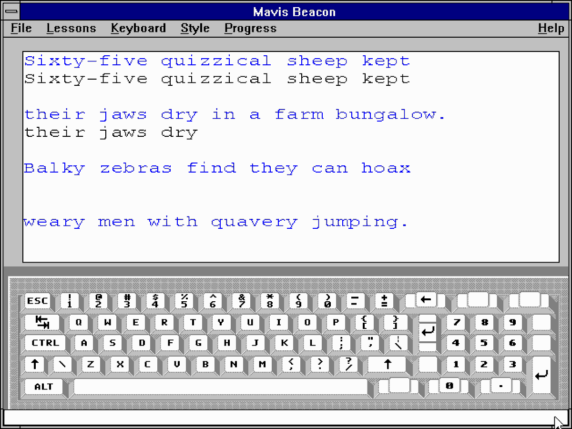Click the comma and less-than key

coord(291,365)
